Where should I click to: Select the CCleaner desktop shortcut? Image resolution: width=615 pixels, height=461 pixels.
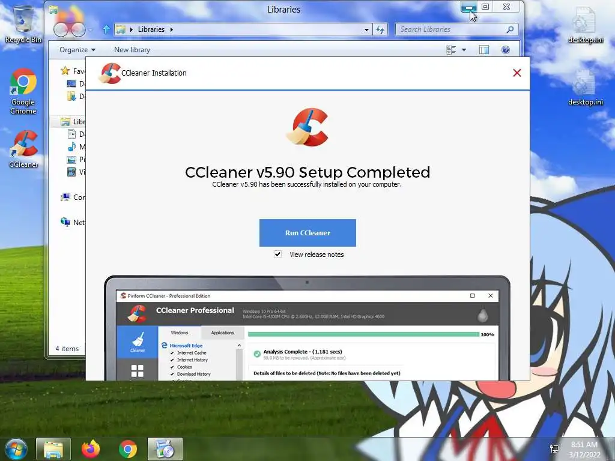coord(23,149)
